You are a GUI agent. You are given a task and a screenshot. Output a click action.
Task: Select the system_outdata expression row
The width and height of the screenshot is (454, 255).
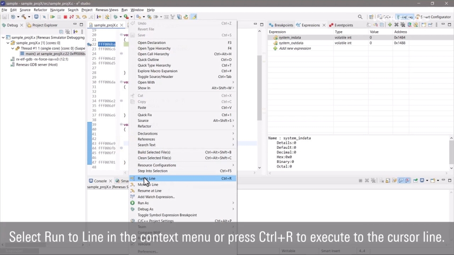(x=360, y=43)
